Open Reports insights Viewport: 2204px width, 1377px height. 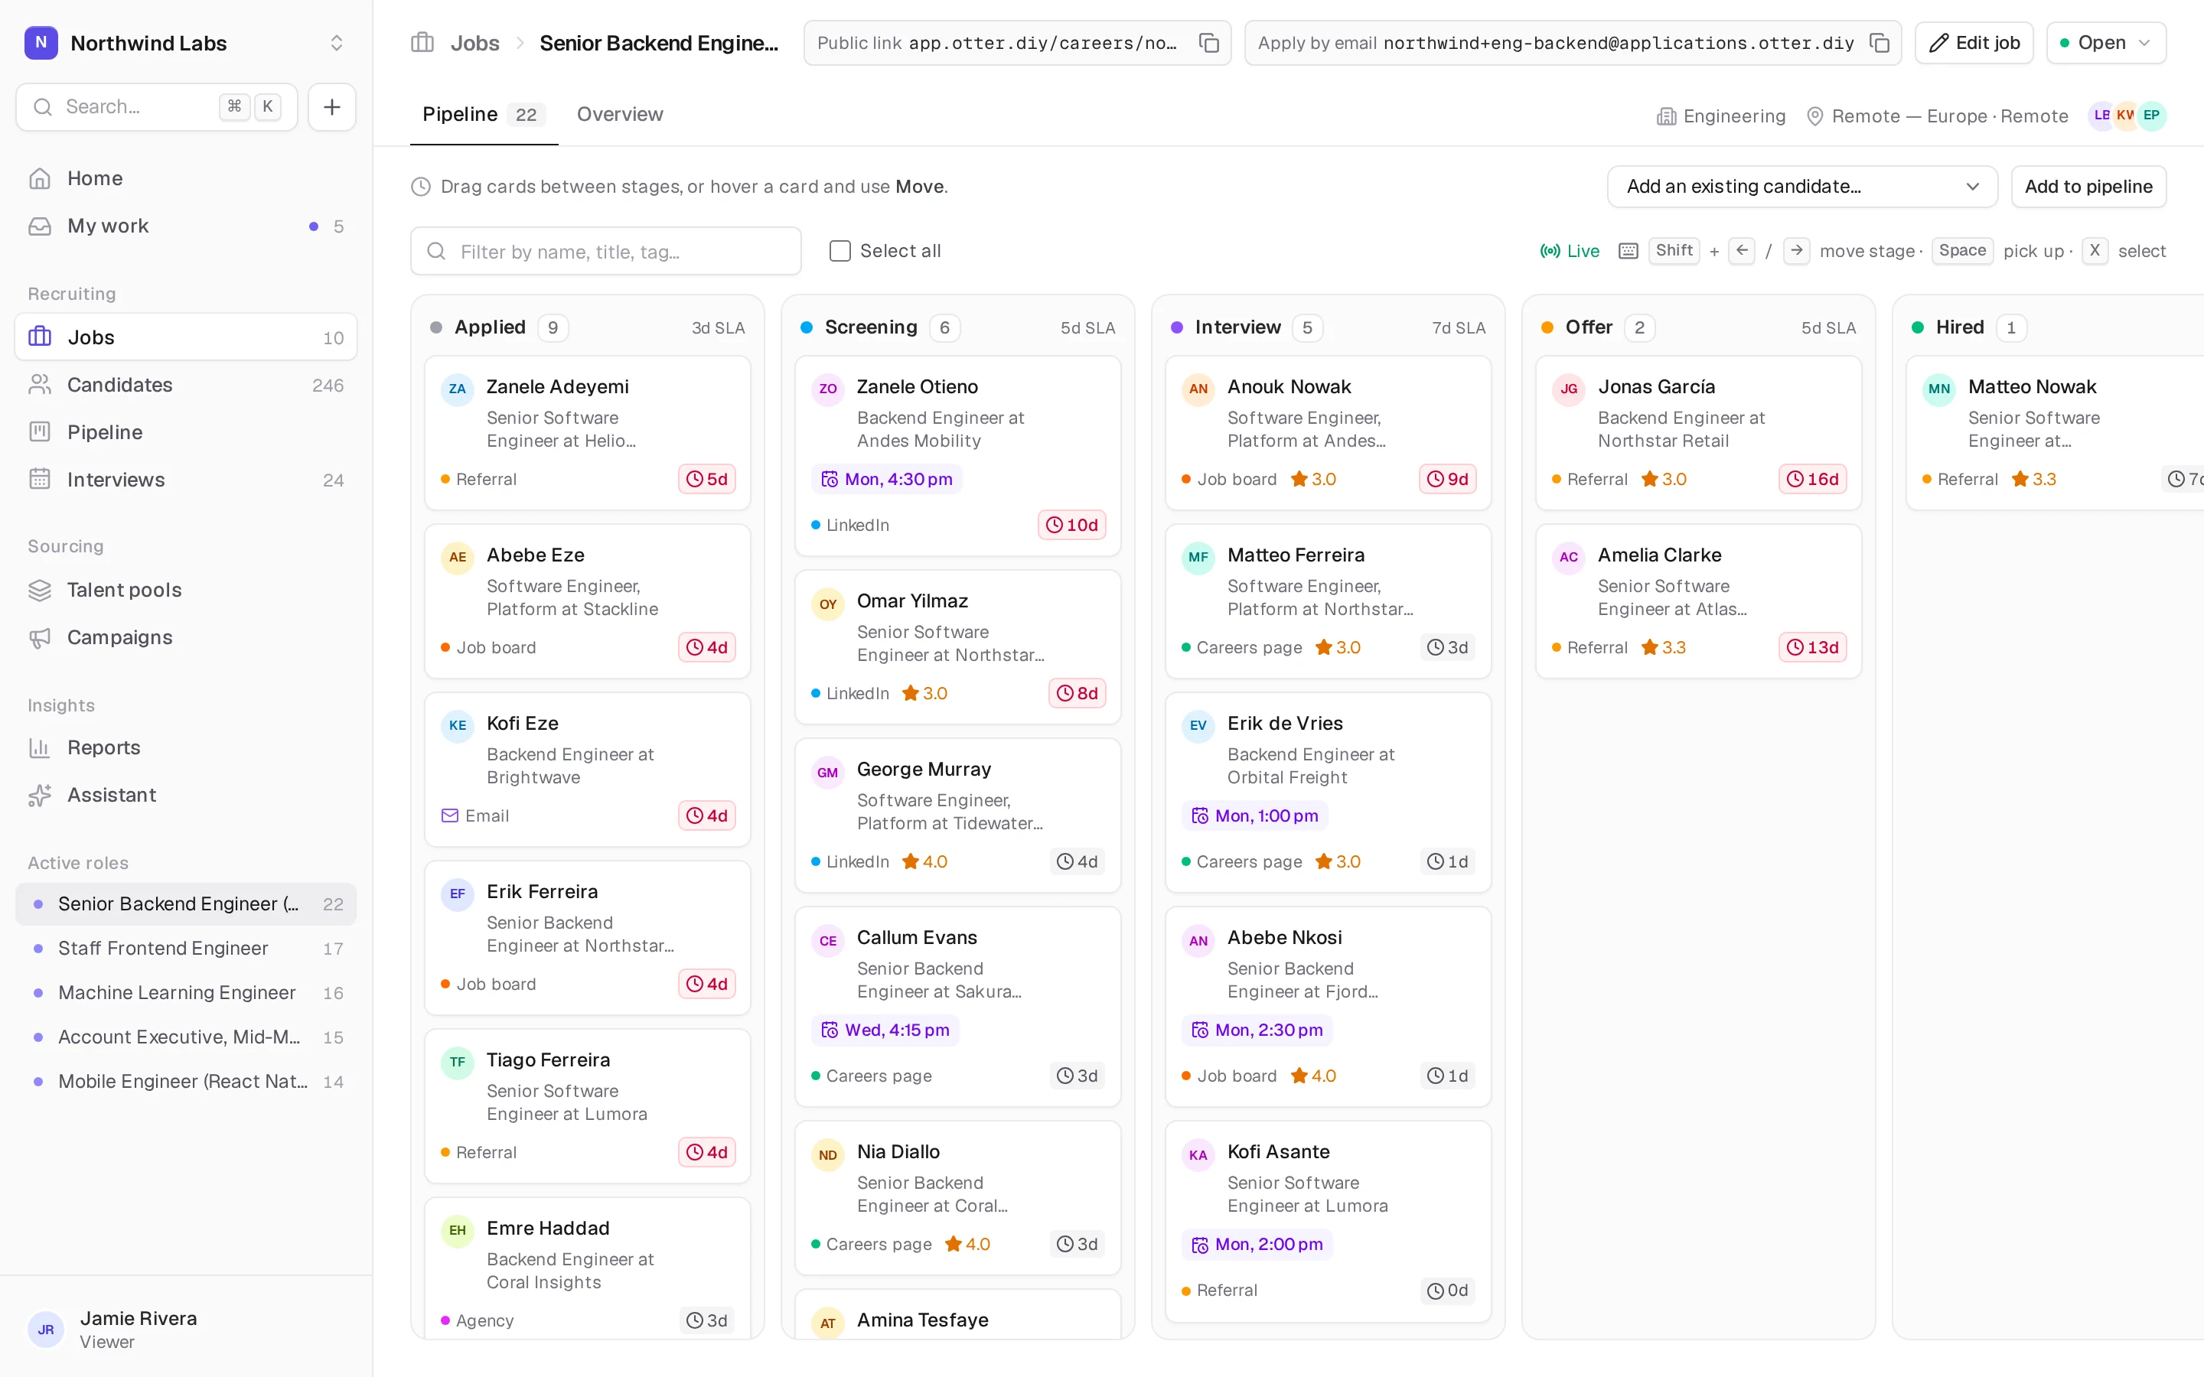click(186, 747)
